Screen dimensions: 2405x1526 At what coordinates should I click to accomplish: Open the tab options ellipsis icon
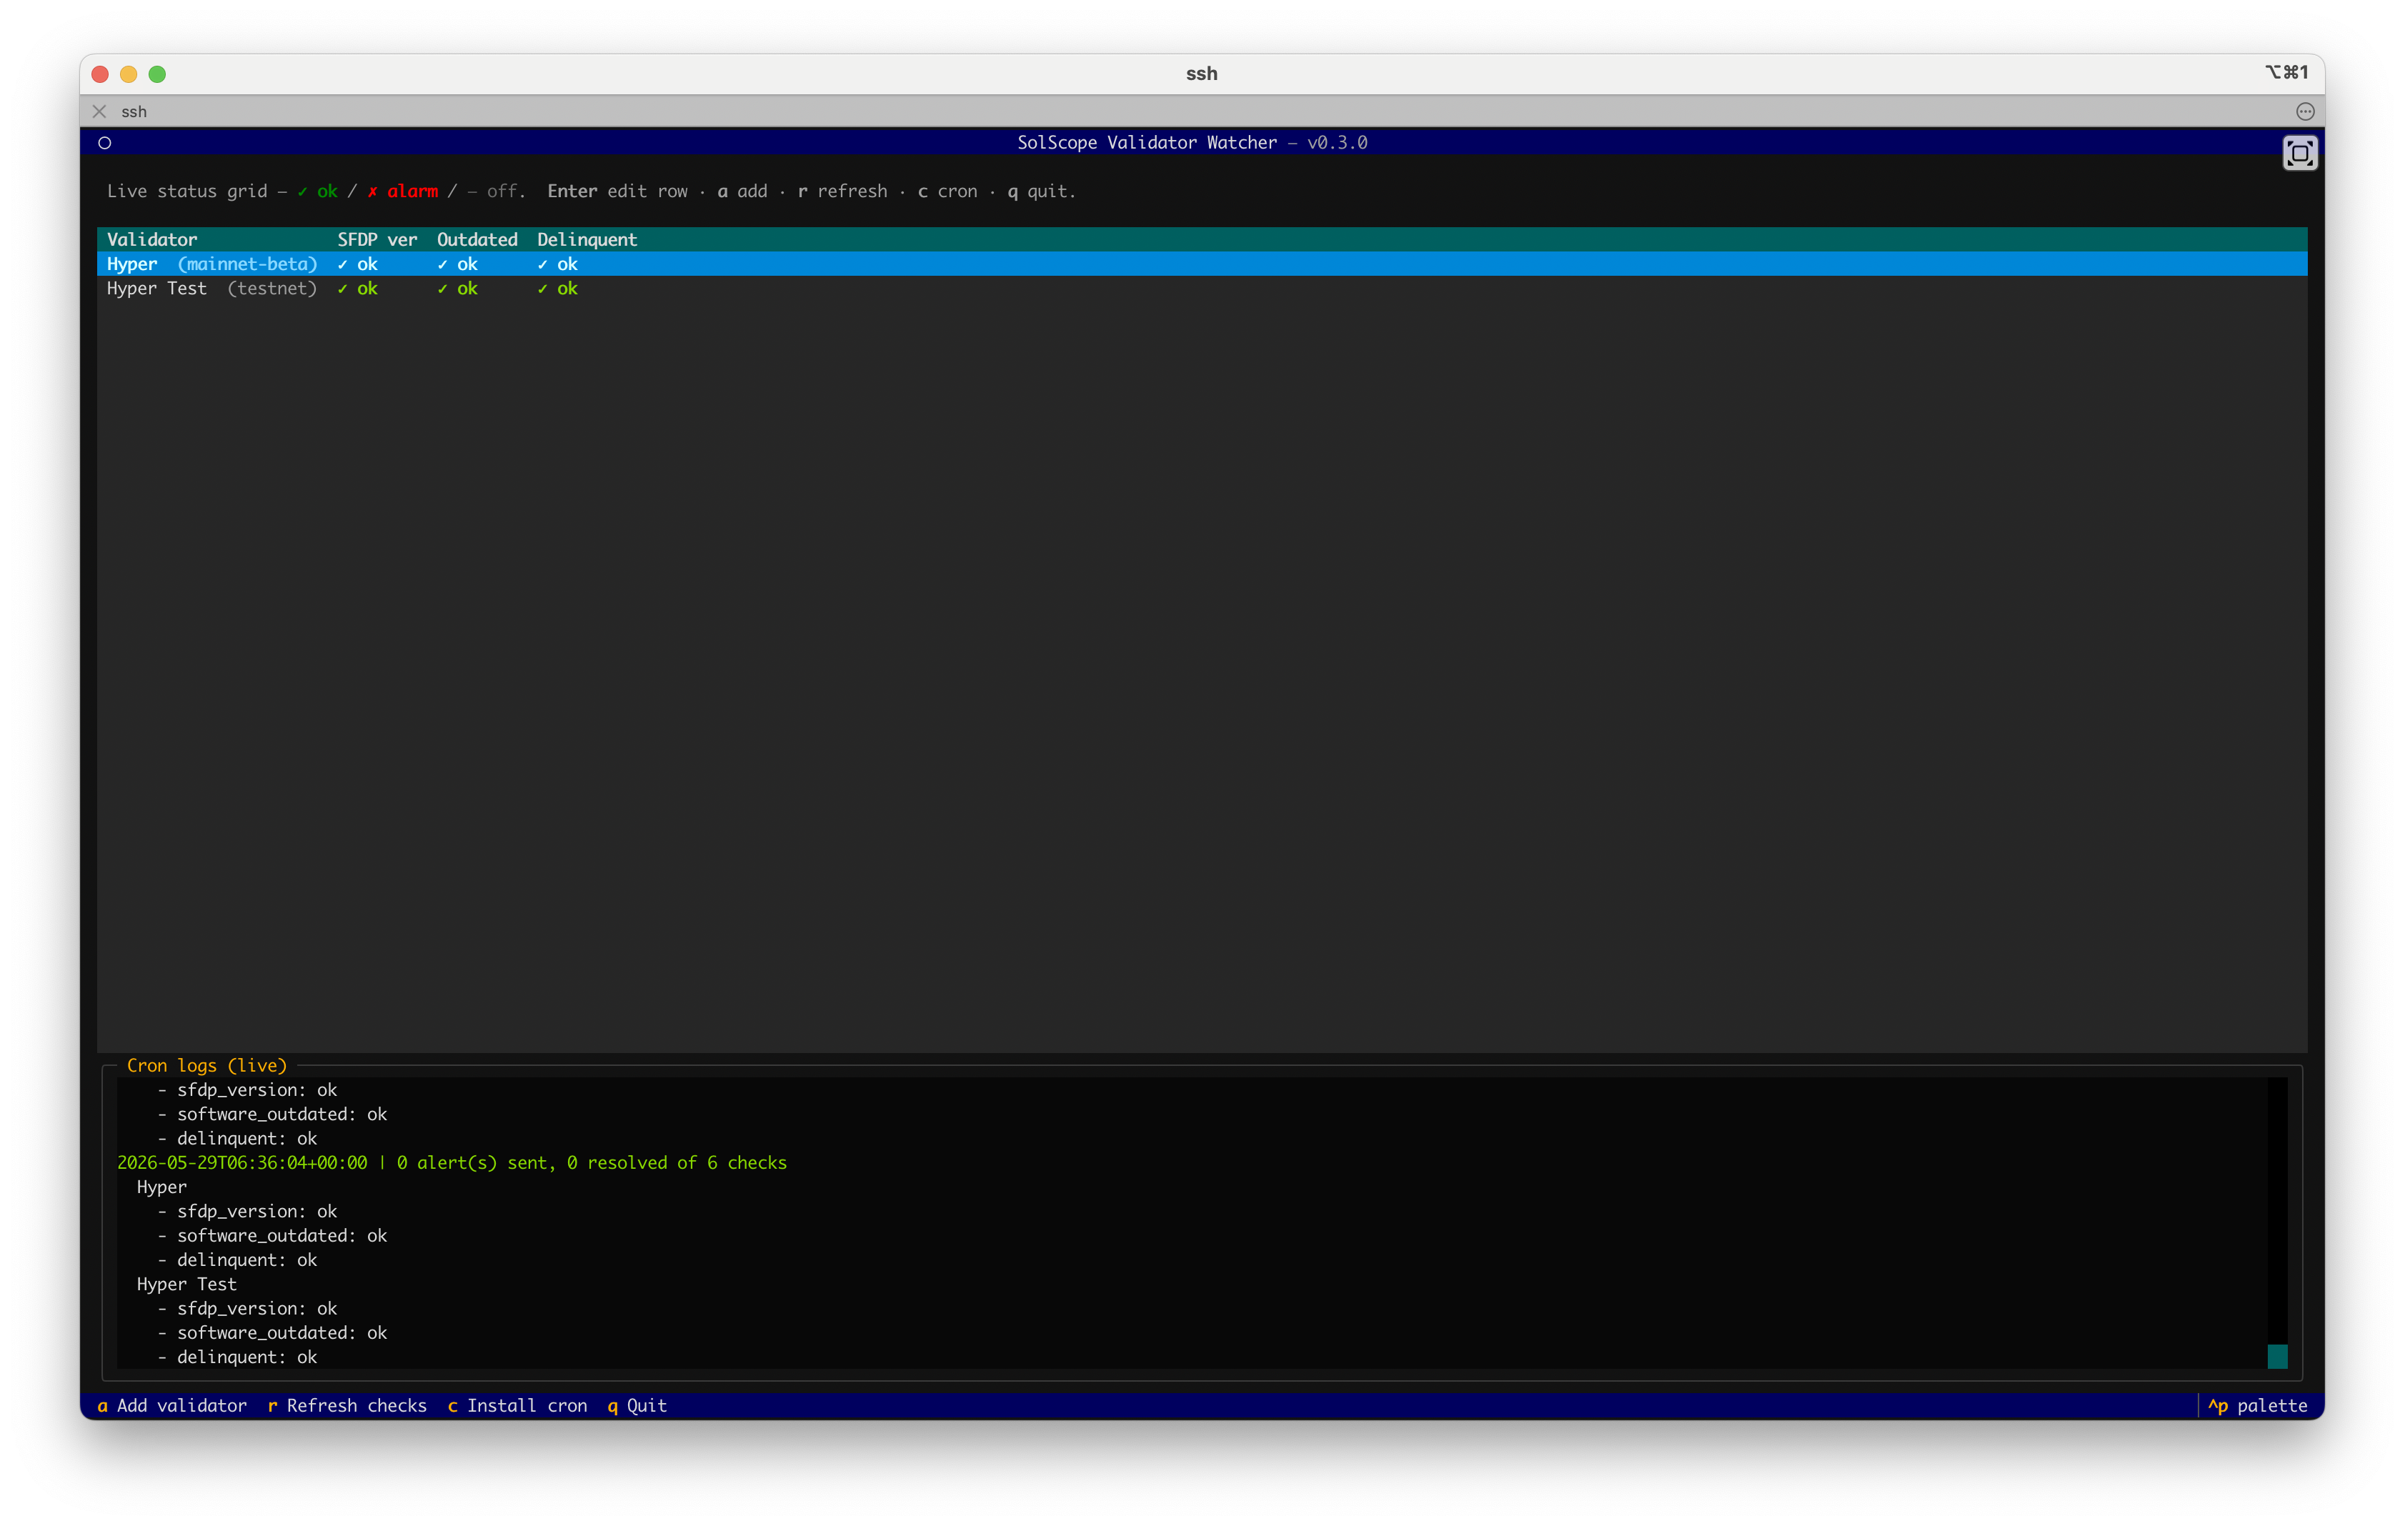(2305, 111)
